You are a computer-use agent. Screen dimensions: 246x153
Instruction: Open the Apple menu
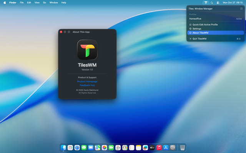coord(5,2)
